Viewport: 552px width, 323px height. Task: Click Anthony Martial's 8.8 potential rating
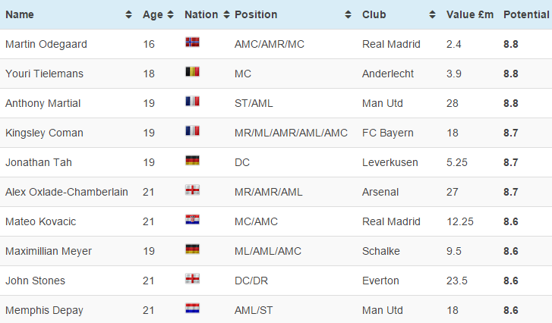tap(510, 103)
